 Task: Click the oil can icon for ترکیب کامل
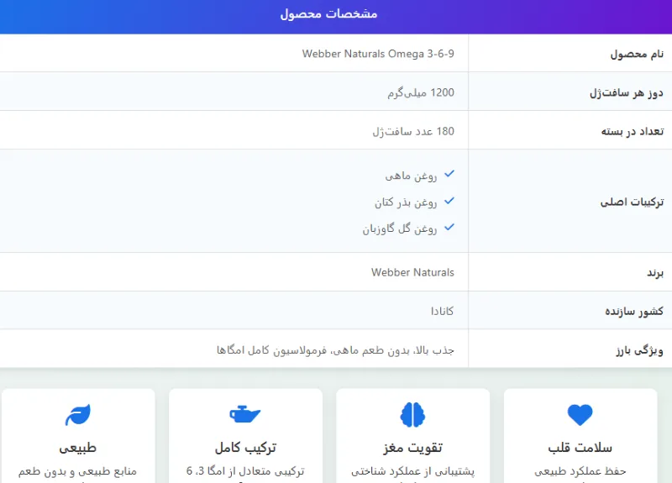(245, 415)
